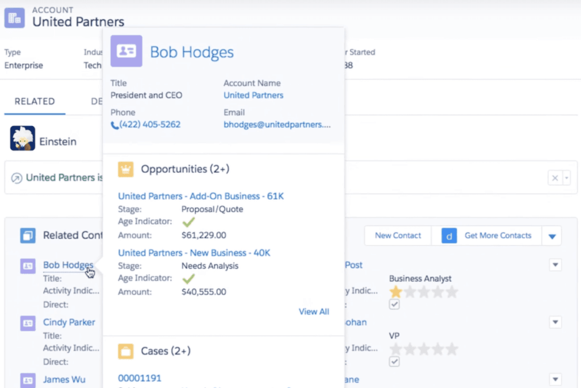Screen dimensions: 581x388
Task: Click the Opportunities crown icon
Action: coord(125,169)
